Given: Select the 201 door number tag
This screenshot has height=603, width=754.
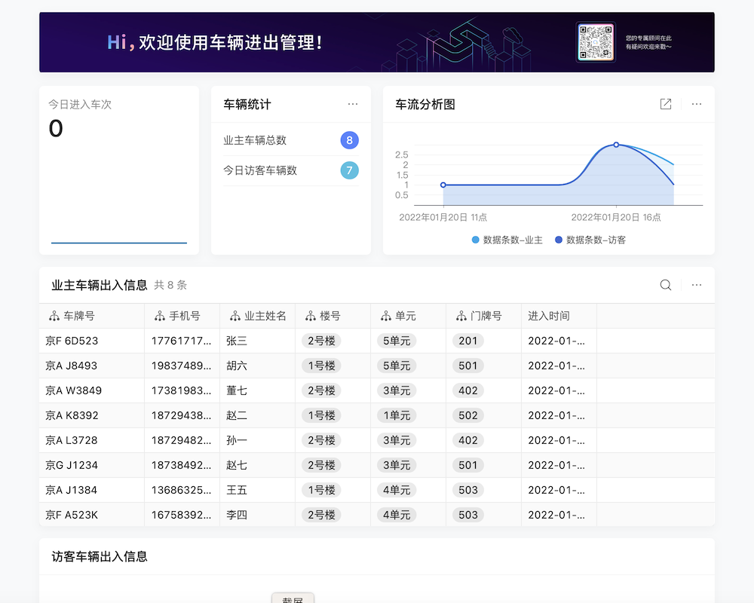Looking at the screenshot, I should coord(467,341).
